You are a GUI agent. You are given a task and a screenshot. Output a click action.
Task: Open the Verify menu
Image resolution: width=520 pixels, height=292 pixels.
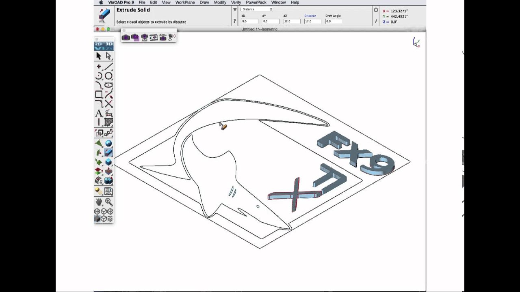point(236,2)
